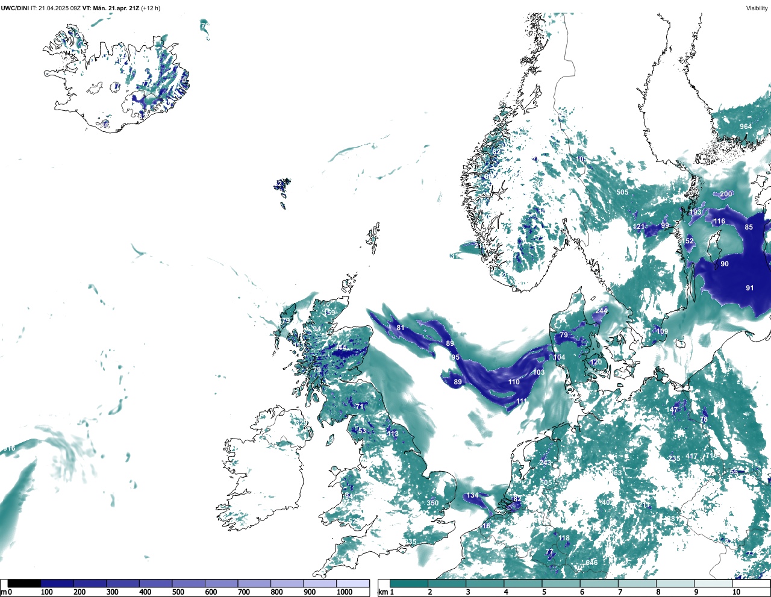This screenshot has width=771, height=597.
Task: Click the '99' visibility value
Action: point(665,225)
